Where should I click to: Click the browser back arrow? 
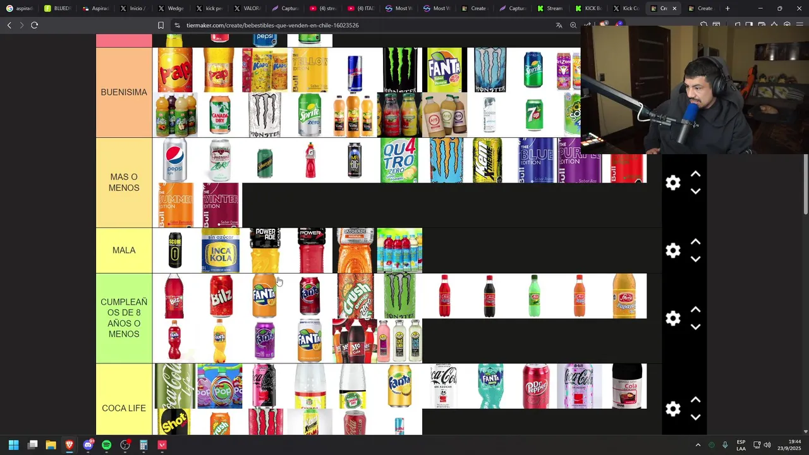click(x=9, y=25)
